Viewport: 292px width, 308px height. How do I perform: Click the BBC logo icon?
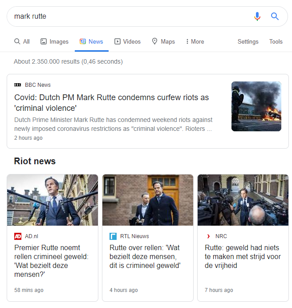click(17, 85)
